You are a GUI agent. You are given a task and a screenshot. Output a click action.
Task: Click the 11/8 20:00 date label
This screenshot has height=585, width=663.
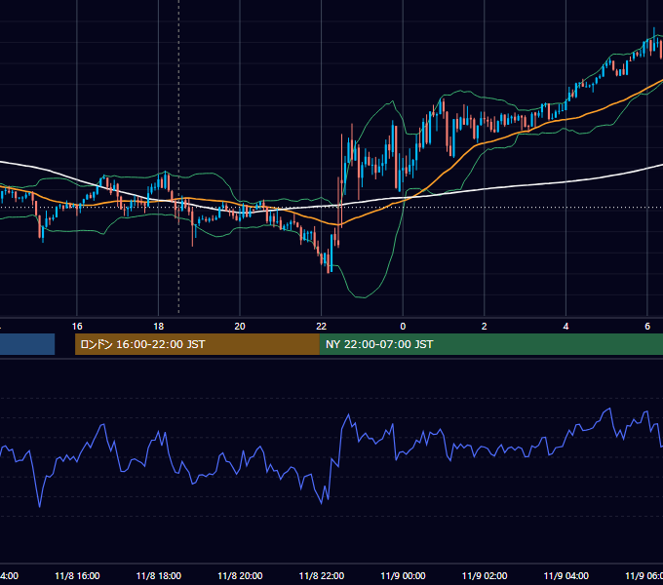[240, 576]
